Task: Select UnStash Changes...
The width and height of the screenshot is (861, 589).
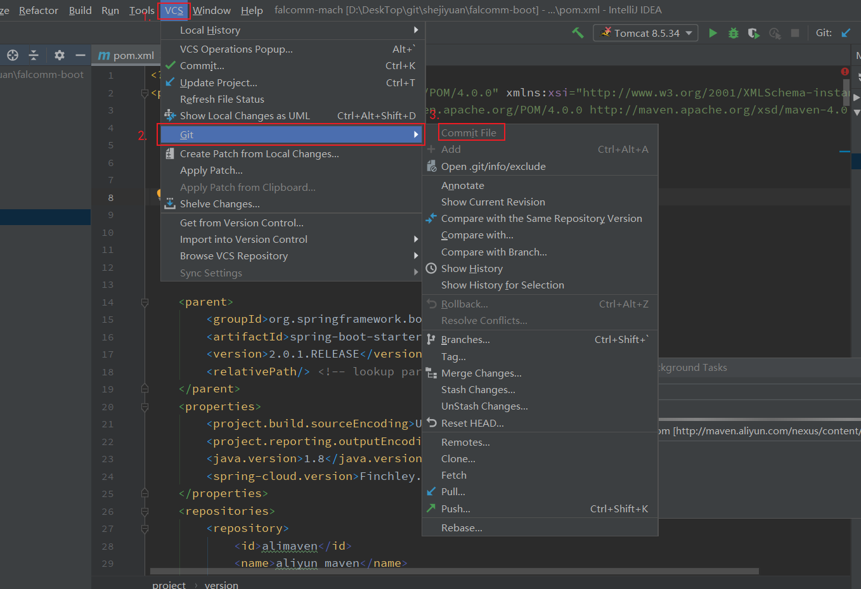Action: (x=540, y=406)
